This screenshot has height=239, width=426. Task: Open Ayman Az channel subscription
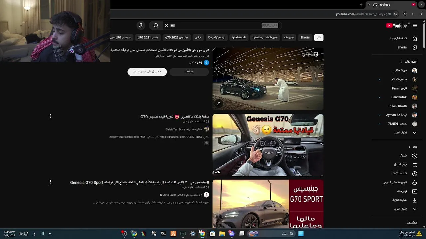coord(402,115)
